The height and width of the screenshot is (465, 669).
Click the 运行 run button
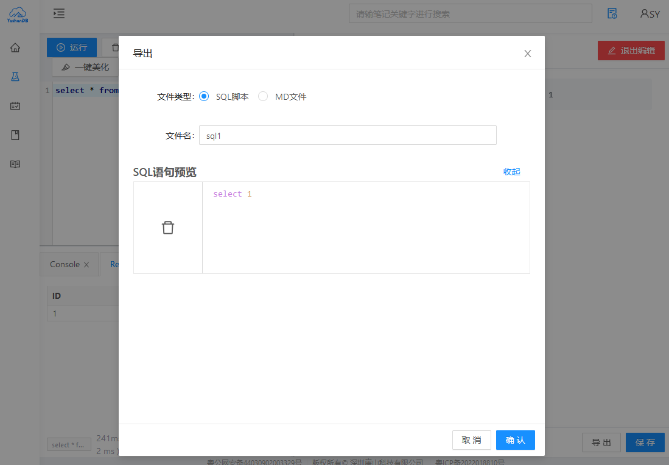(x=72, y=47)
